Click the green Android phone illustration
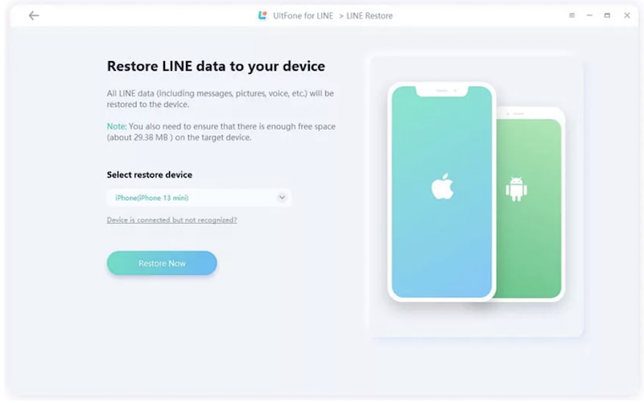 530,205
